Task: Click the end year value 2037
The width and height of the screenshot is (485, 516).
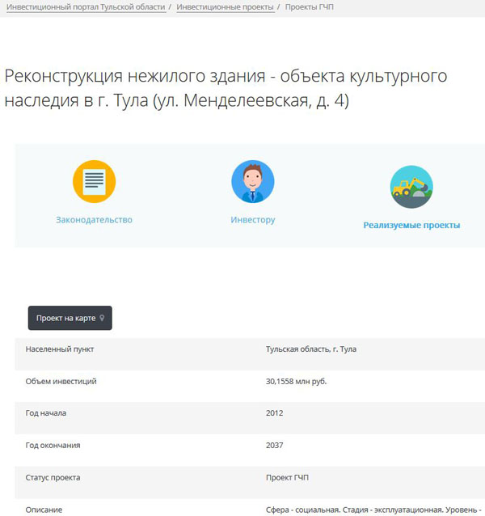Action: pos(275,446)
